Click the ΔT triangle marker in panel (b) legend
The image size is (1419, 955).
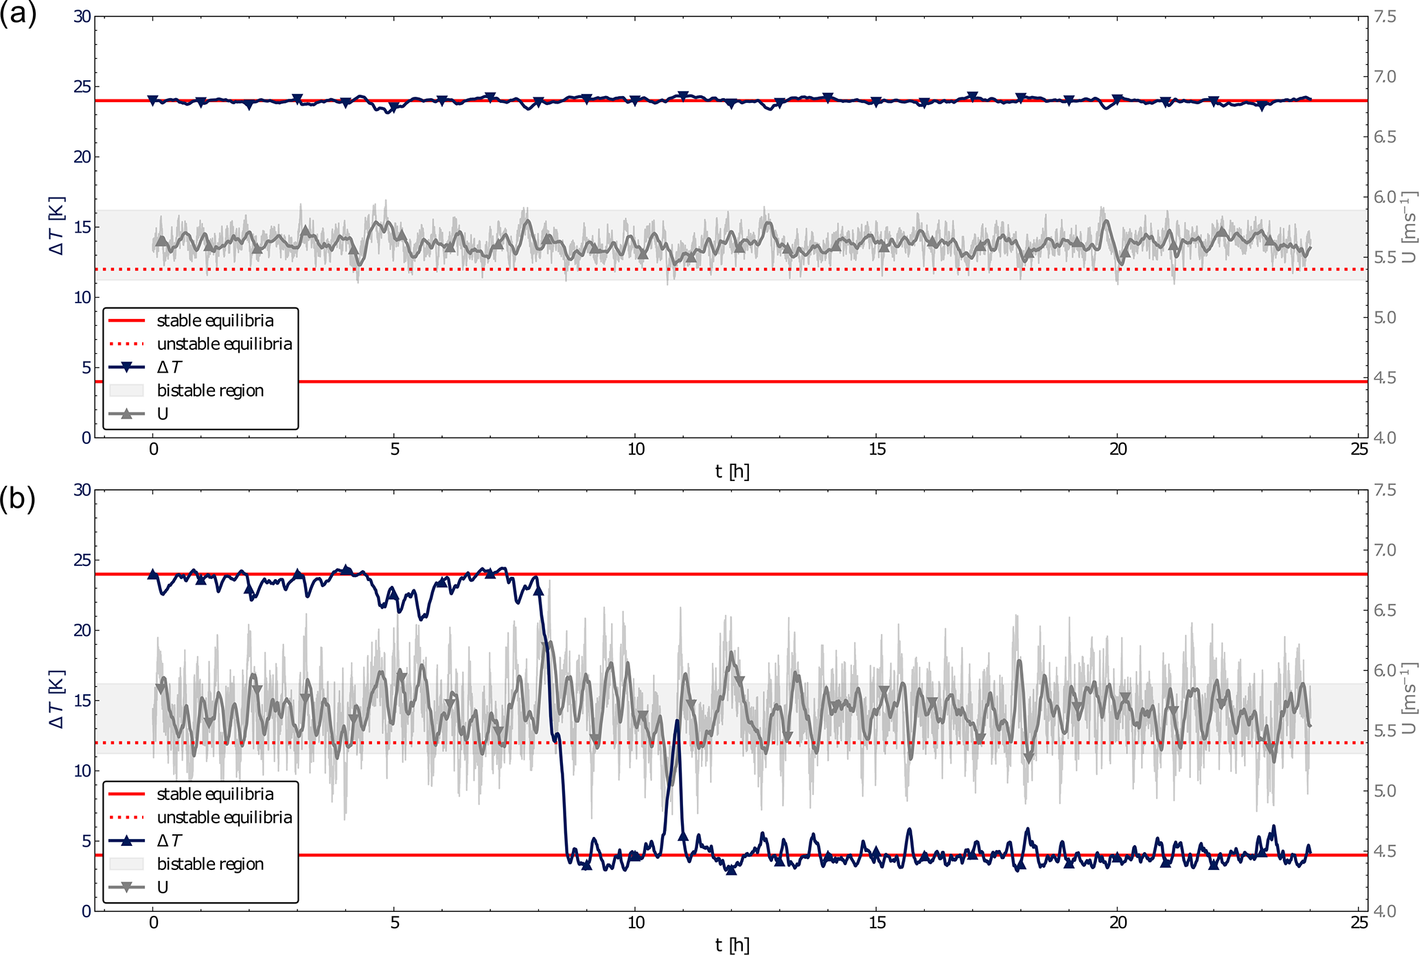pyautogui.click(x=126, y=840)
